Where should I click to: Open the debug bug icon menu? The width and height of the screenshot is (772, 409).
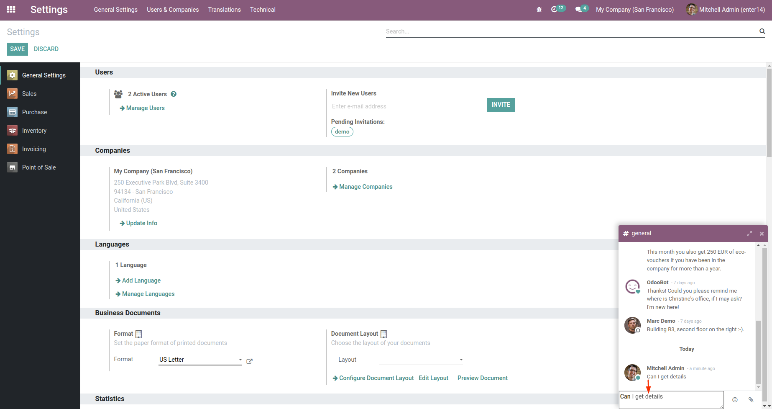tap(539, 10)
